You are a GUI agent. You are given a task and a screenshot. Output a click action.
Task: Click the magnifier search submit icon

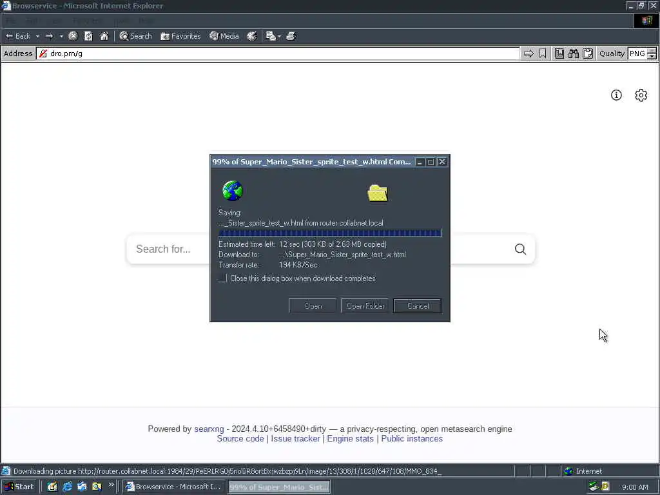click(x=520, y=249)
